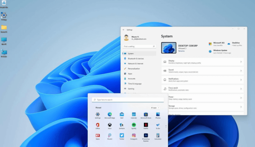Open Solitaire from pinned apps
Screen dimensions: 255x147
point(122,126)
